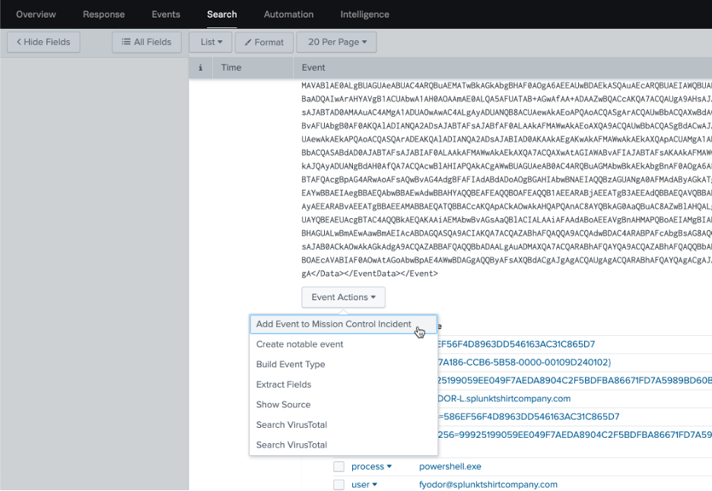Select Build Event Type
The image size is (712, 491).
343,364
